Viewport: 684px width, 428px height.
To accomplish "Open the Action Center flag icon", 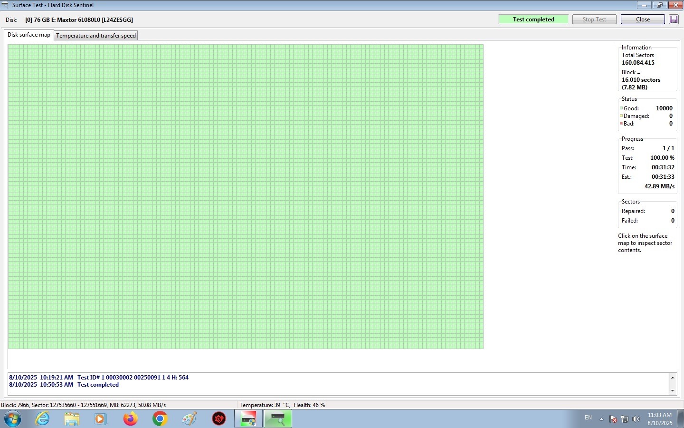I will [613, 419].
